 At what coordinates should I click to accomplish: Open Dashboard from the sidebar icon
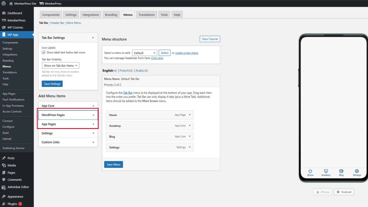click(4, 13)
